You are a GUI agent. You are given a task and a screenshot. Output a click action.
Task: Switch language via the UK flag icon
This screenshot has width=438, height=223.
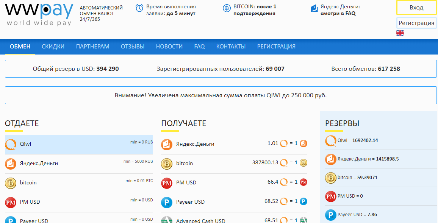400,33
